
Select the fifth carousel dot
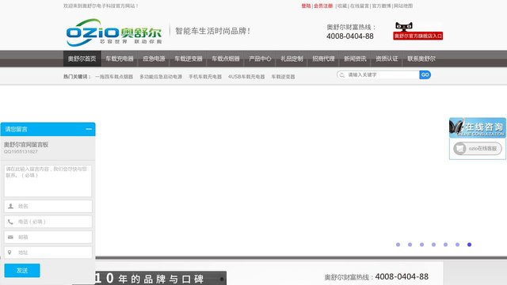click(445, 245)
